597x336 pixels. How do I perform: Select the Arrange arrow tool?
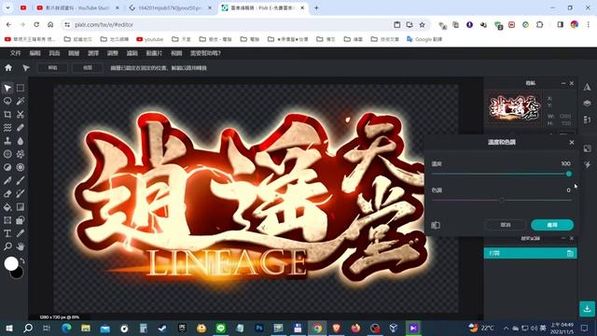point(7,88)
